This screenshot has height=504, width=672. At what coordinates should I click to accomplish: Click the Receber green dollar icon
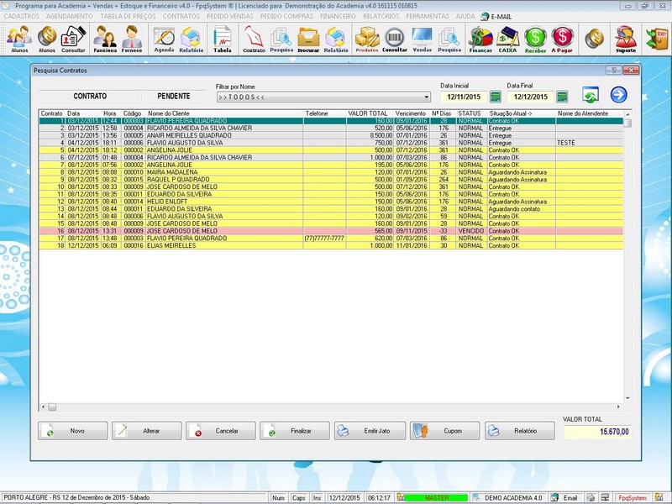pyautogui.click(x=535, y=38)
